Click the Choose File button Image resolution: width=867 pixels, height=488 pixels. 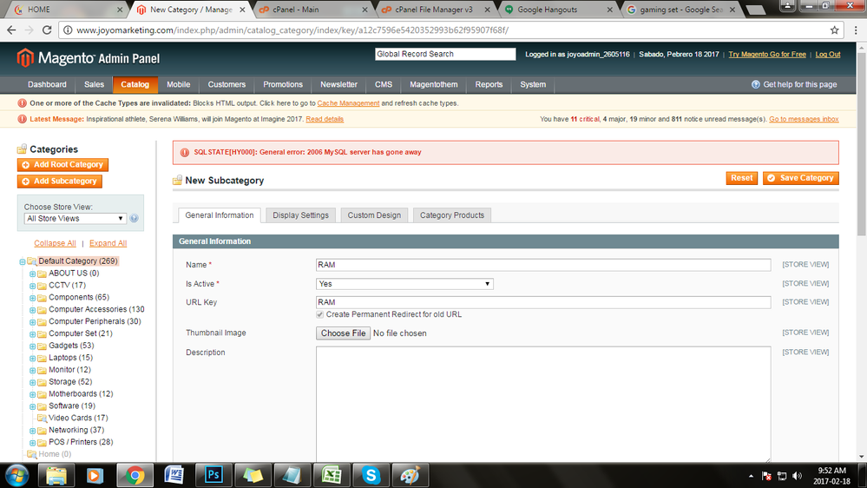[343, 333]
